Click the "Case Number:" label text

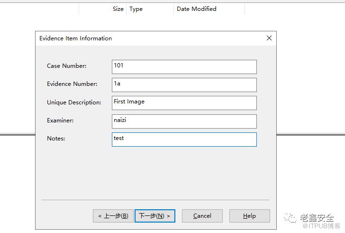(66, 66)
